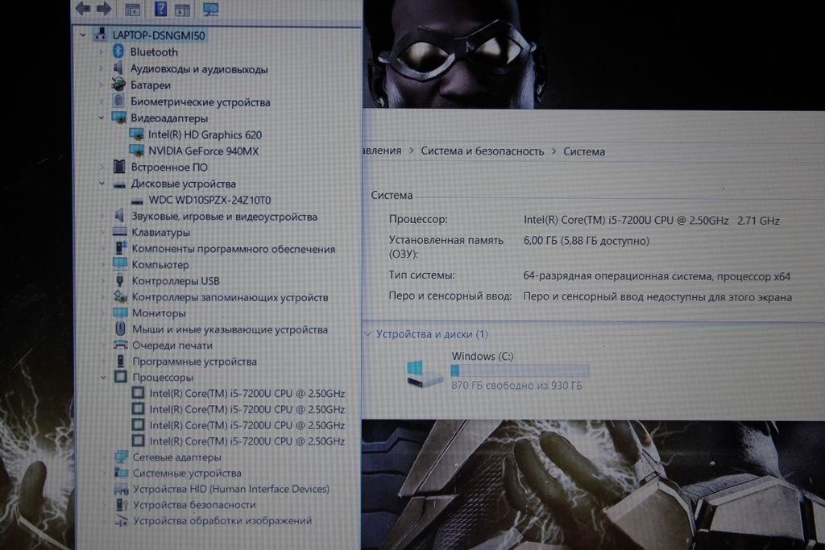Click the Очереди печати printer icon
The image size is (825, 550).
click(x=121, y=345)
